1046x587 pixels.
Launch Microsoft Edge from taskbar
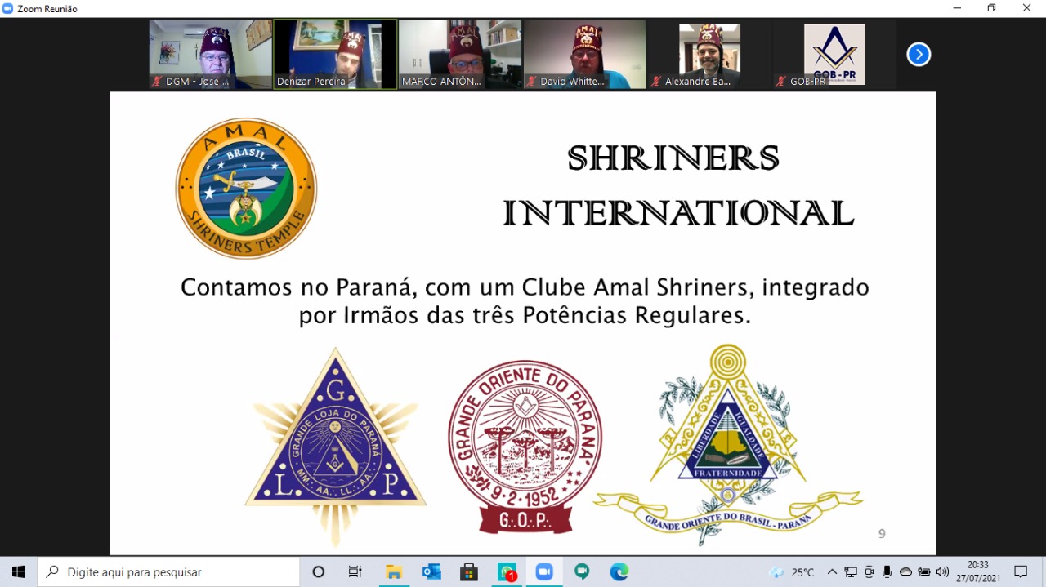point(619,572)
